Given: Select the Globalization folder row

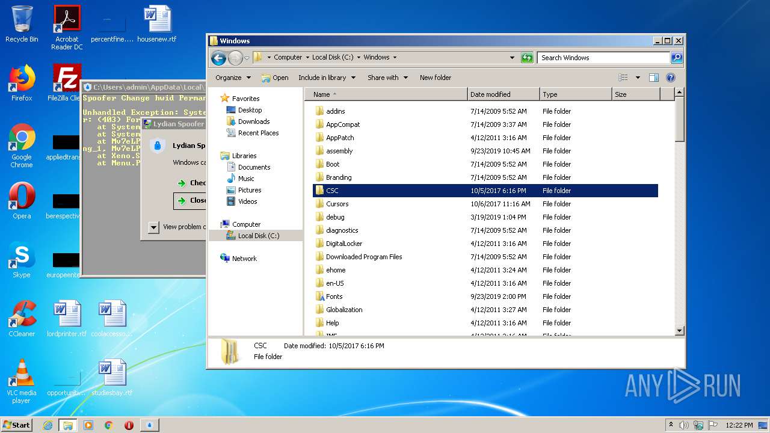Looking at the screenshot, I should [485, 310].
